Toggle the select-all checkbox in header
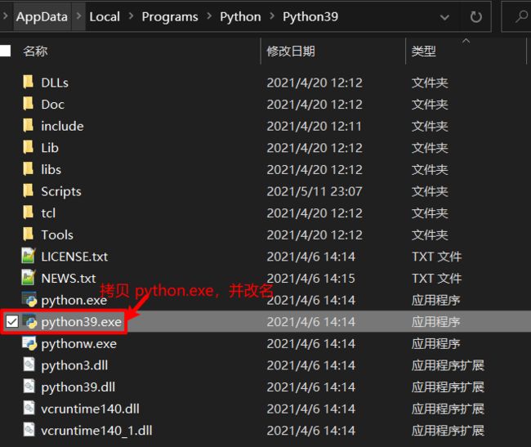The height and width of the screenshot is (447, 531). [x=5, y=51]
